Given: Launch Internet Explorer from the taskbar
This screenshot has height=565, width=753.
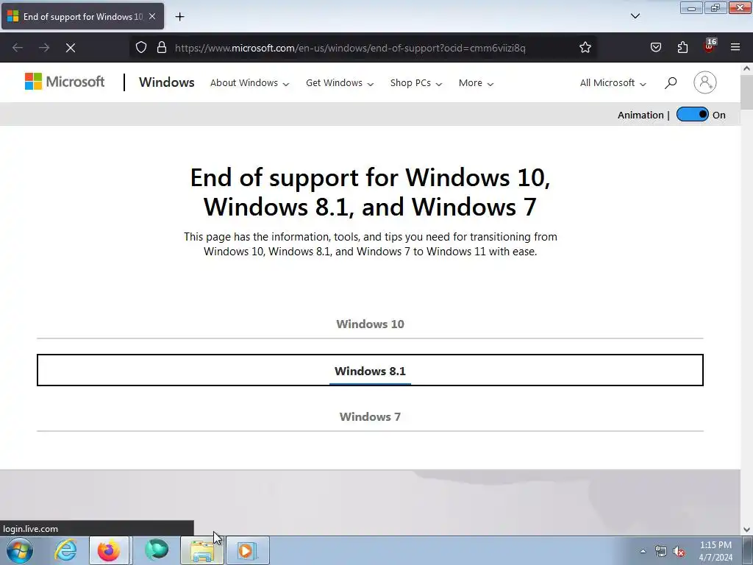Looking at the screenshot, I should tap(65, 550).
